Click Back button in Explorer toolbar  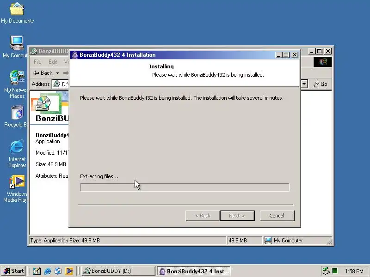(43, 73)
